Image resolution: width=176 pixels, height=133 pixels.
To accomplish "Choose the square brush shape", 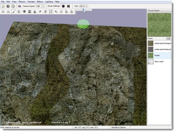I will click(x=68, y=6).
